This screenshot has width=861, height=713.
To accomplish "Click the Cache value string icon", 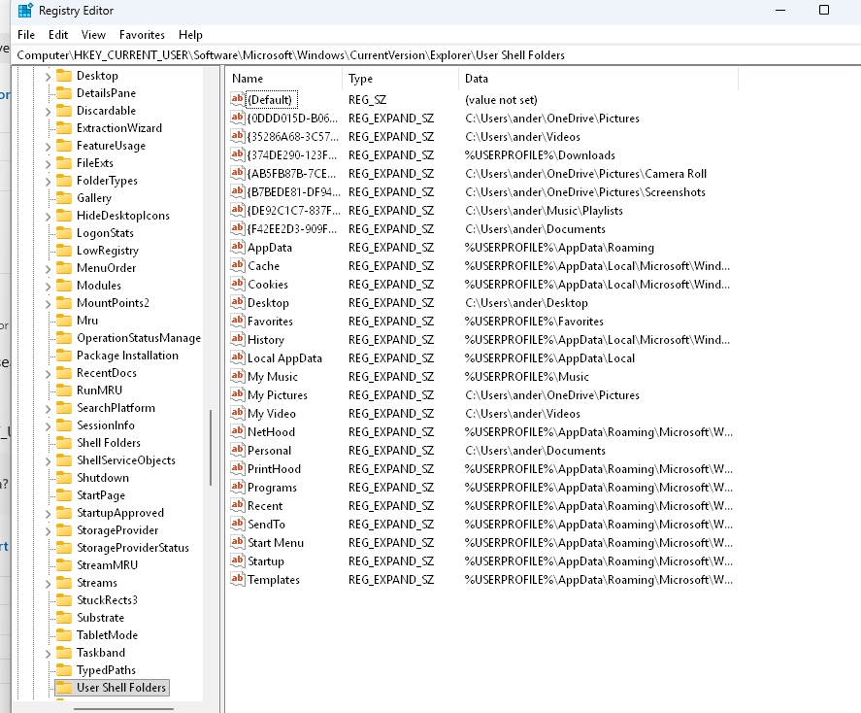I will tap(237, 266).
